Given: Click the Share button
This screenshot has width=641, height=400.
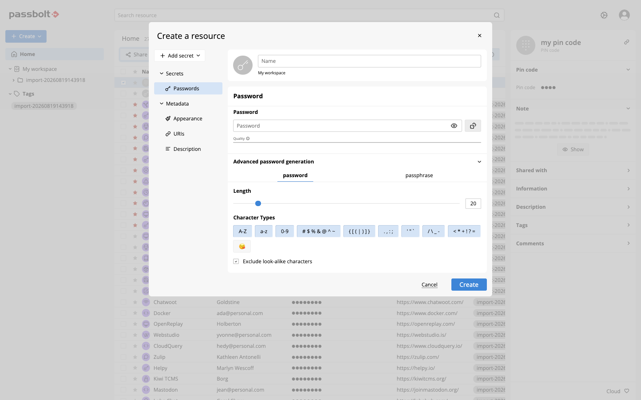Looking at the screenshot, I should (x=136, y=54).
